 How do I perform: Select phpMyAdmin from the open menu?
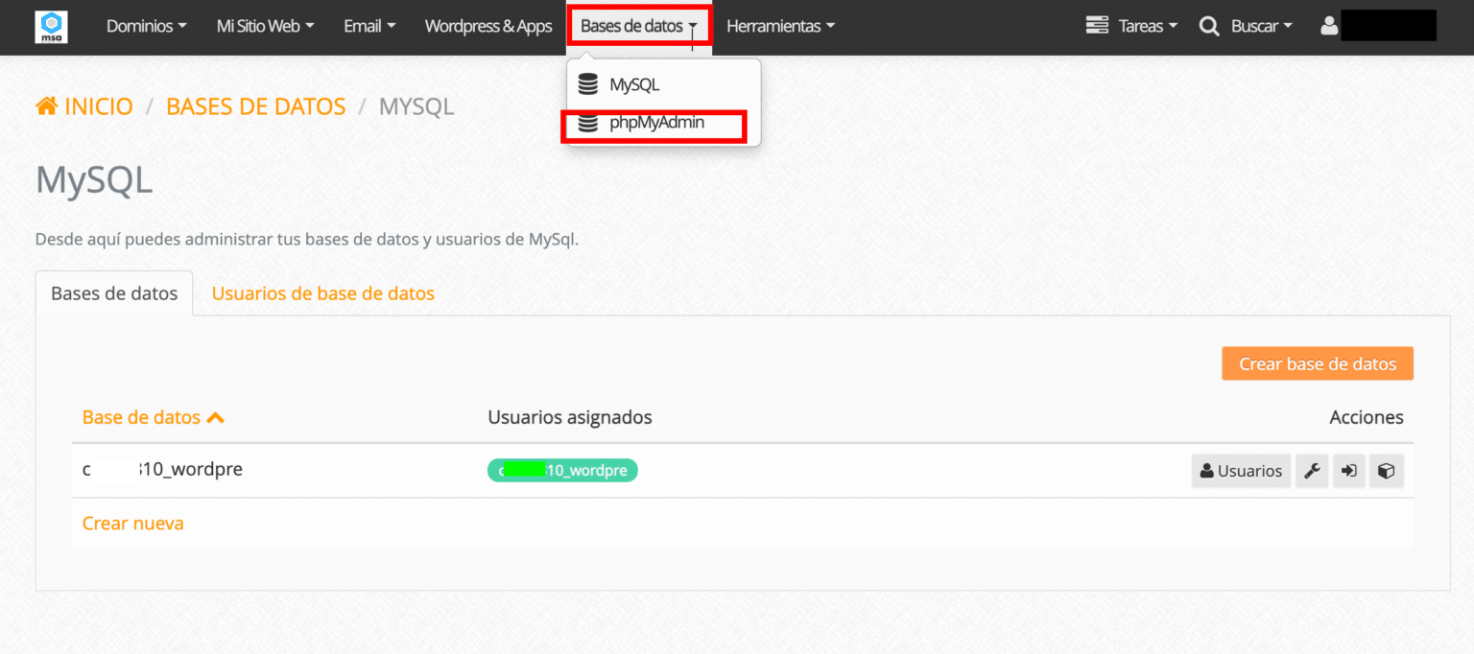[656, 123]
